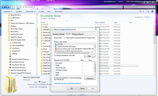Select BeamNG.drive folder in navigation tree

pos(16,15)
